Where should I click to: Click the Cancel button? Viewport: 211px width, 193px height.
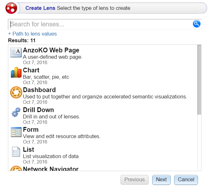186,180
